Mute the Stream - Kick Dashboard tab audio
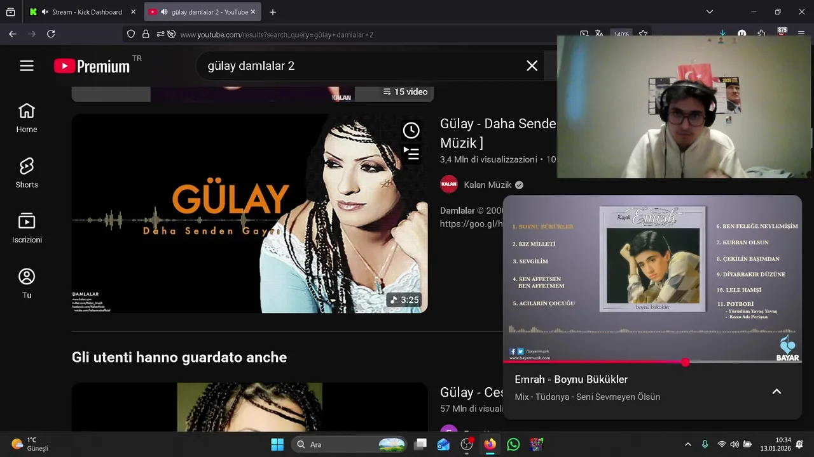Viewport: 814px width, 457px height. pos(45,12)
